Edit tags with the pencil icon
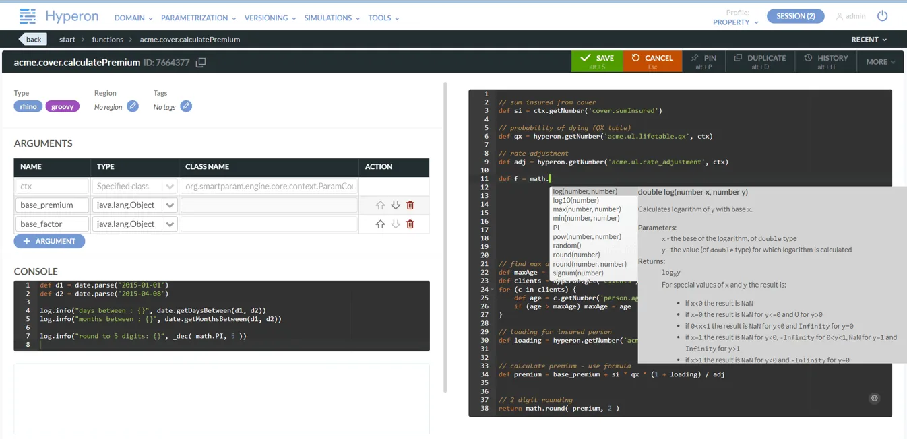 click(x=186, y=106)
